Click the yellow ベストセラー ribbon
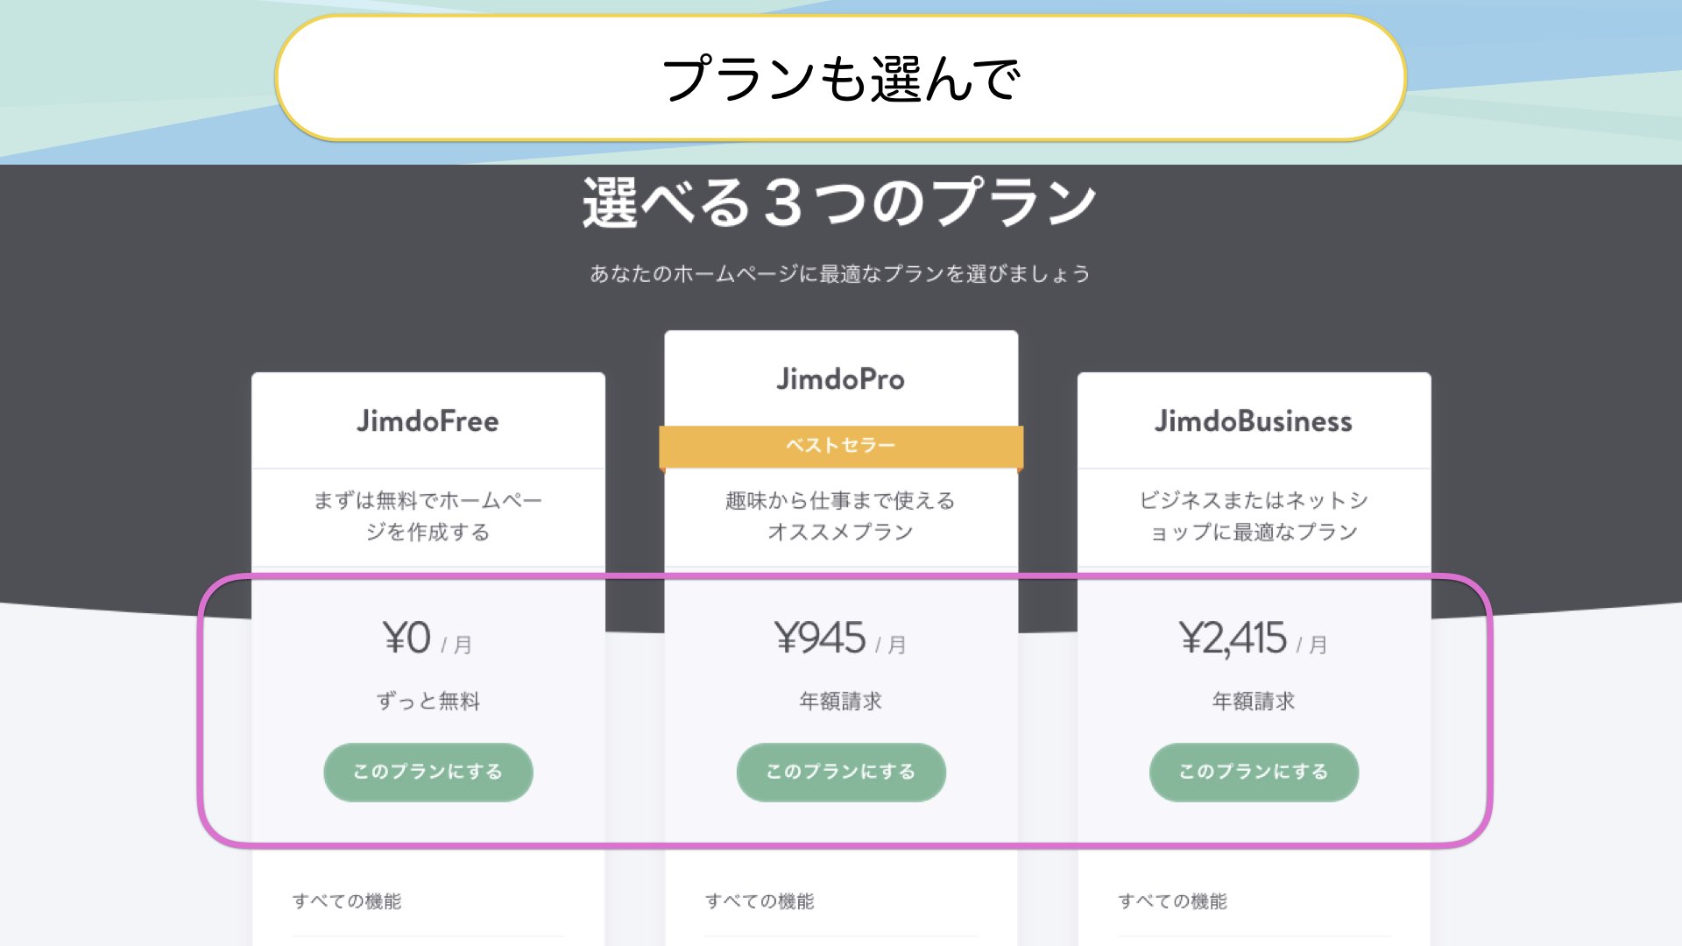 pyautogui.click(x=840, y=446)
